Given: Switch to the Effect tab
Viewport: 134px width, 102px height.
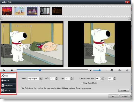Looking at the screenshot, I should [x=8, y=81].
